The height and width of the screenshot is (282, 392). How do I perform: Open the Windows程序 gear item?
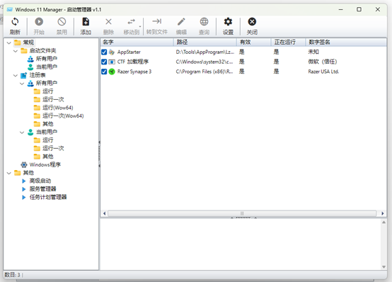click(45, 164)
